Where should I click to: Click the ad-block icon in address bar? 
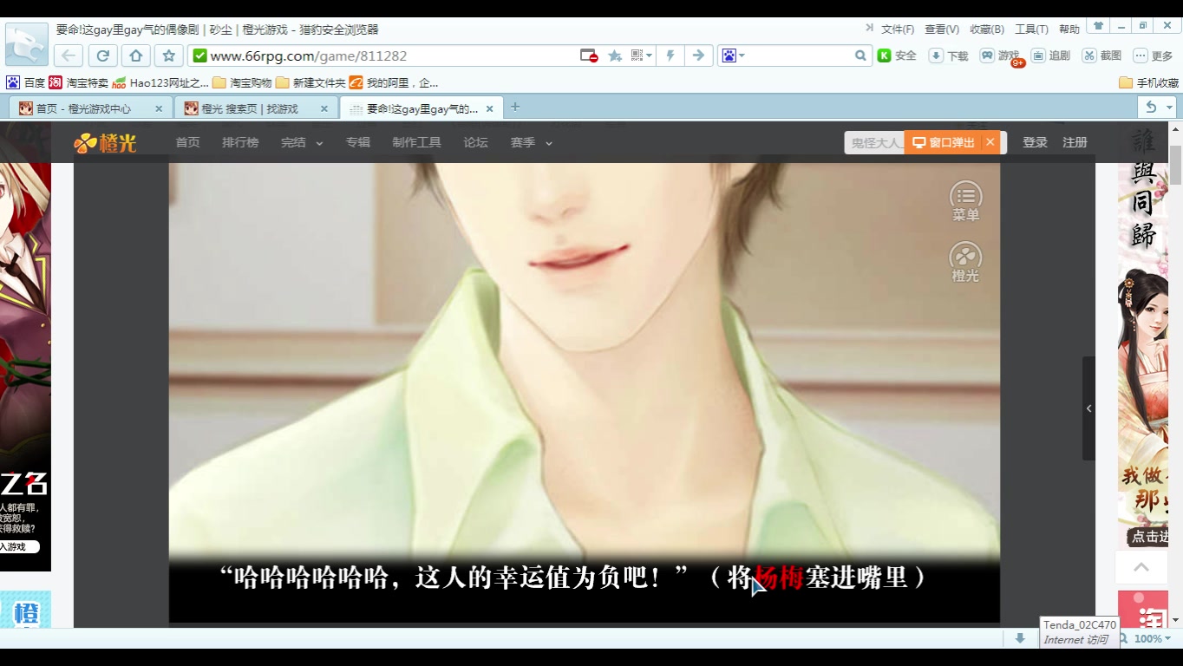click(x=589, y=55)
